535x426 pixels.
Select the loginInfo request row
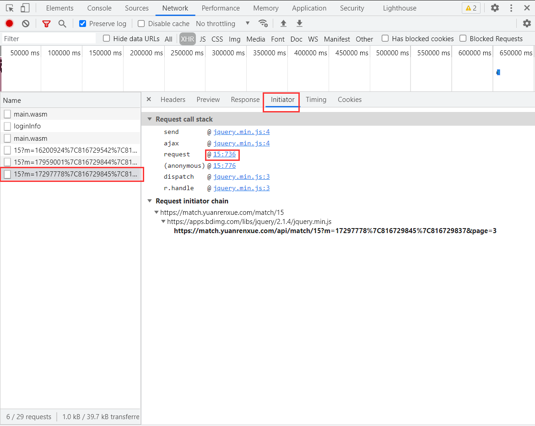click(27, 126)
